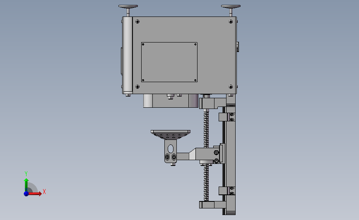The image size is (359, 220).
Task: Pick the bottom-right corner screw of the box face
Action: [231, 87]
